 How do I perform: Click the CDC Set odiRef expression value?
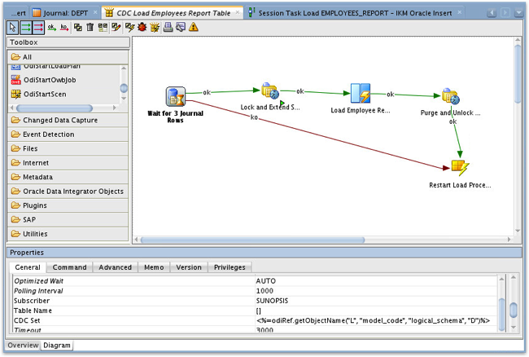pos(373,320)
